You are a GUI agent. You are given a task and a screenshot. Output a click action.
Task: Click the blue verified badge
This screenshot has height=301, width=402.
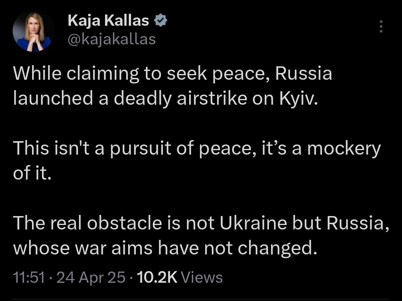pos(160,22)
